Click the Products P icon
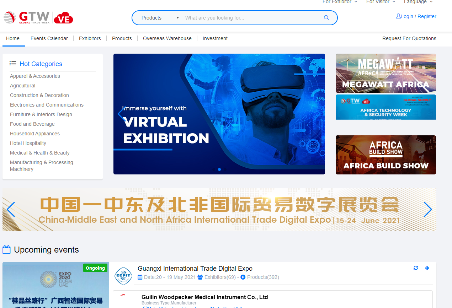Viewport: 452px width, 308px height. 243,277
